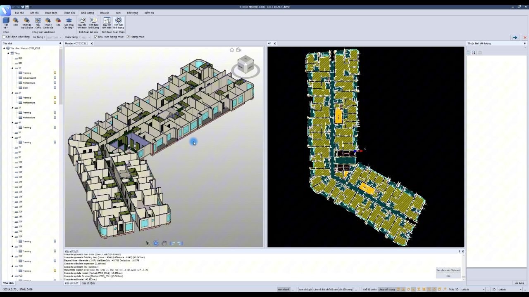Uncheck 'Khu vực hạng mục' checkbox

pyautogui.click(x=95, y=37)
